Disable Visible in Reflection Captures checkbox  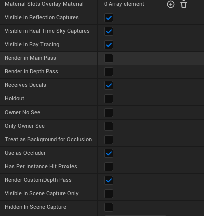point(109,18)
